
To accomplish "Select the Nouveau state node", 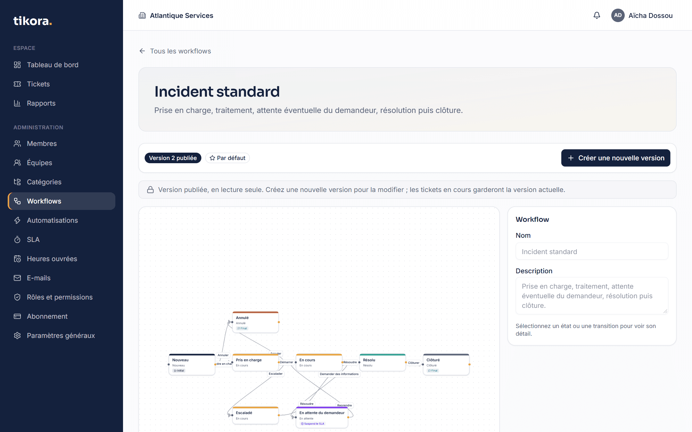I will click(192, 364).
